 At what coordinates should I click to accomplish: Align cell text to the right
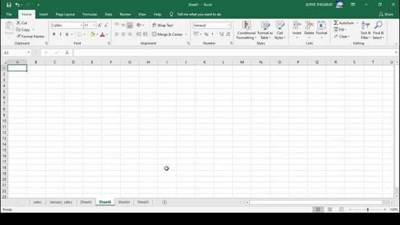pos(129,34)
